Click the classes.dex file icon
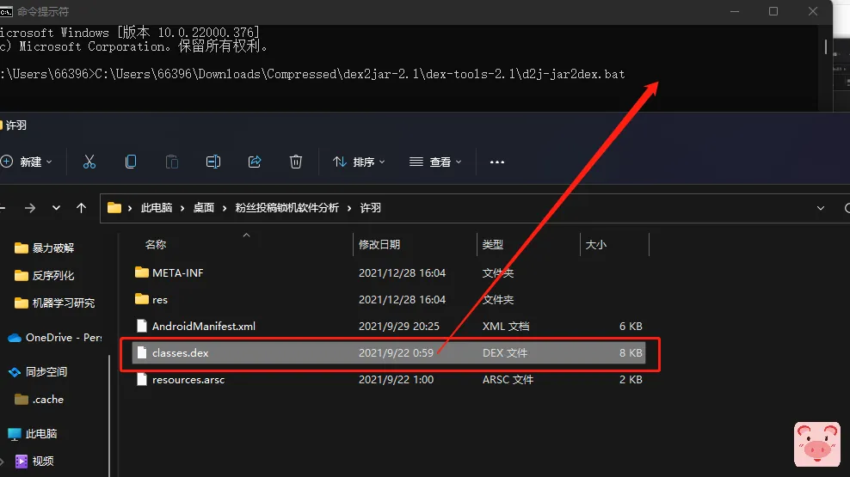Viewport: 850px width, 477px height. (x=141, y=353)
